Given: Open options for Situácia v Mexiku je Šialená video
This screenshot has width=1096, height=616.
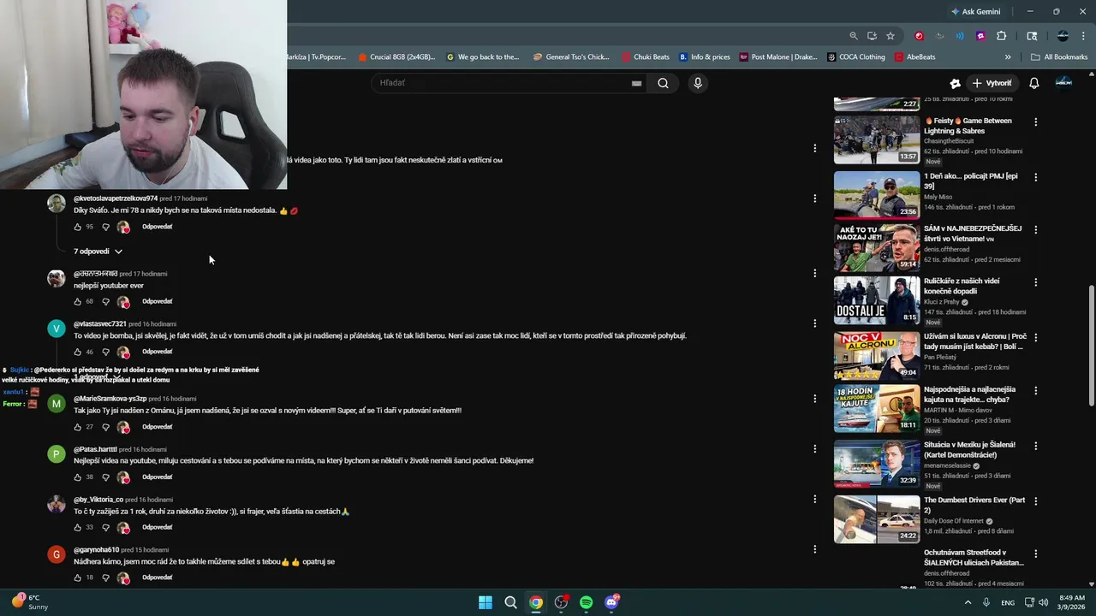Looking at the screenshot, I should 1035,446.
